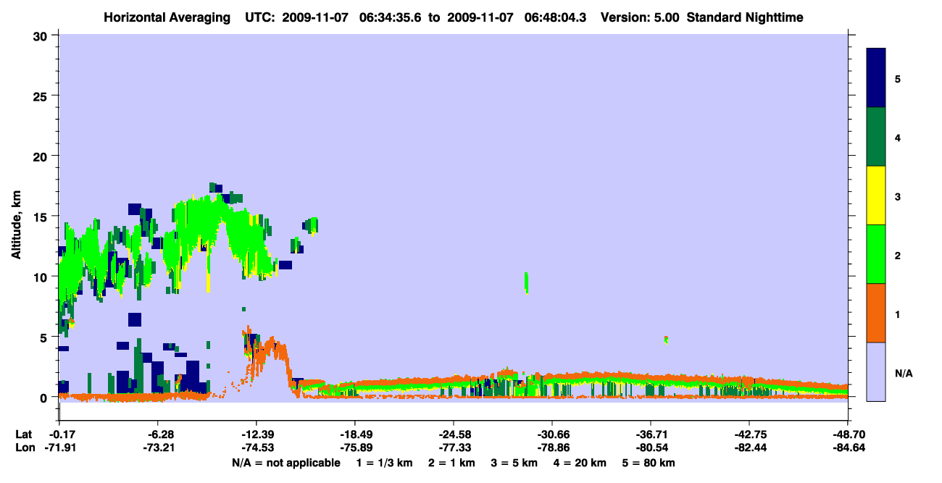The image size is (942, 483).
Task: Click the dark green colorbar segment labeled 4
Action: [876, 137]
